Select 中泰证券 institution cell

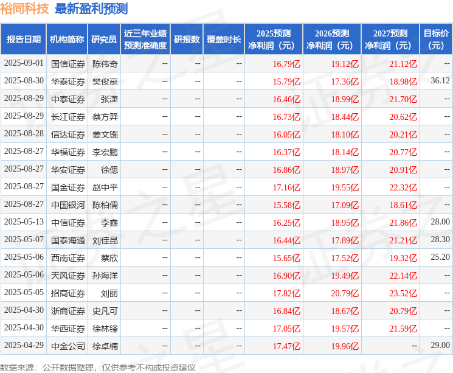pyautogui.click(x=68, y=99)
